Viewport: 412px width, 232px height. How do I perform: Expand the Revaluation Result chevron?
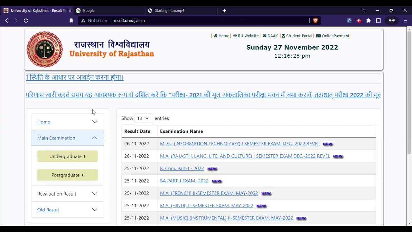point(95,194)
